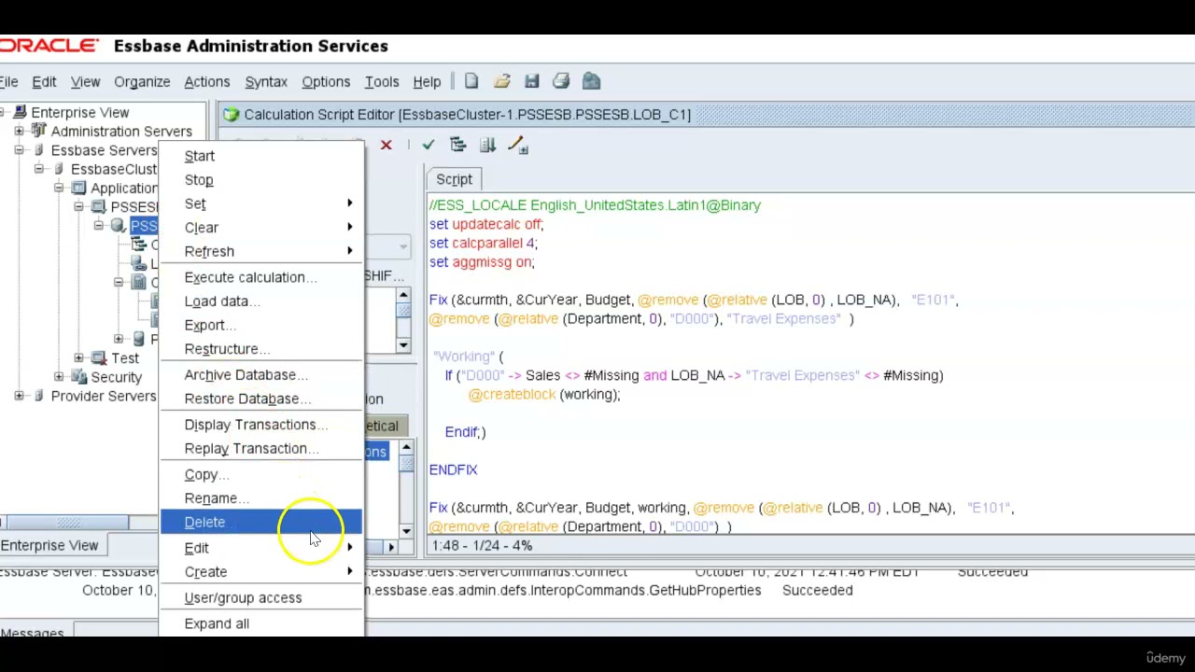This screenshot has width=1195, height=672.
Task: Click the Print toolbar icon
Action: (561, 81)
